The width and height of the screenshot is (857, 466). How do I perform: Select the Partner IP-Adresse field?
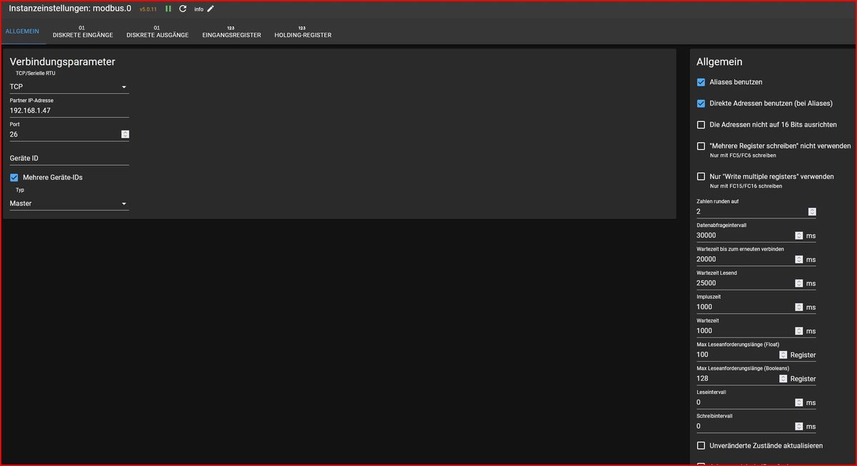click(69, 111)
